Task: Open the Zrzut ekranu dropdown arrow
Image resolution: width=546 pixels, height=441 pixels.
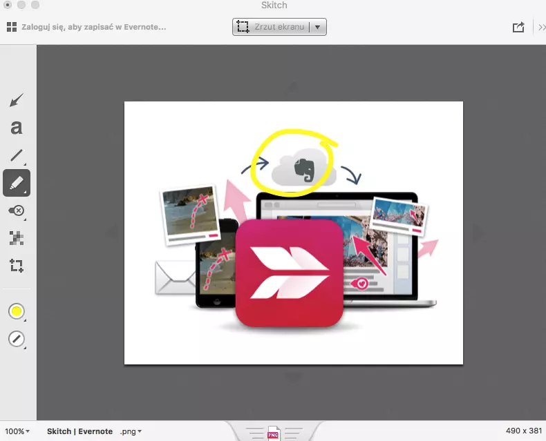Action: tap(317, 27)
